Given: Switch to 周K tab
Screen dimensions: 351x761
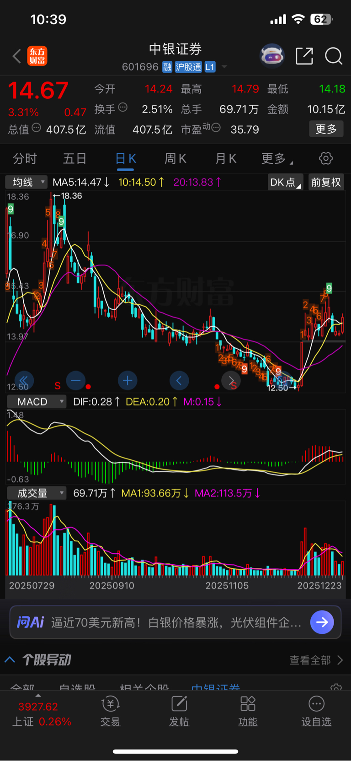Looking at the screenshot, I should (175, 159).
